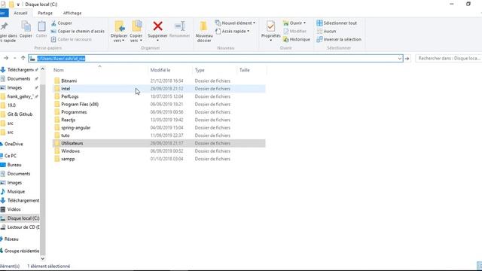Sort by the Type column header
This screenshot has height=271, width=482.
tap(200, 70)
